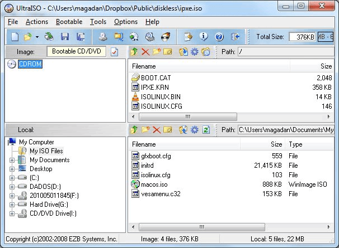Click the Convert image toolbar icon
Image resolution: width=339 pixels, height=248 pixels.
(119, 37)
